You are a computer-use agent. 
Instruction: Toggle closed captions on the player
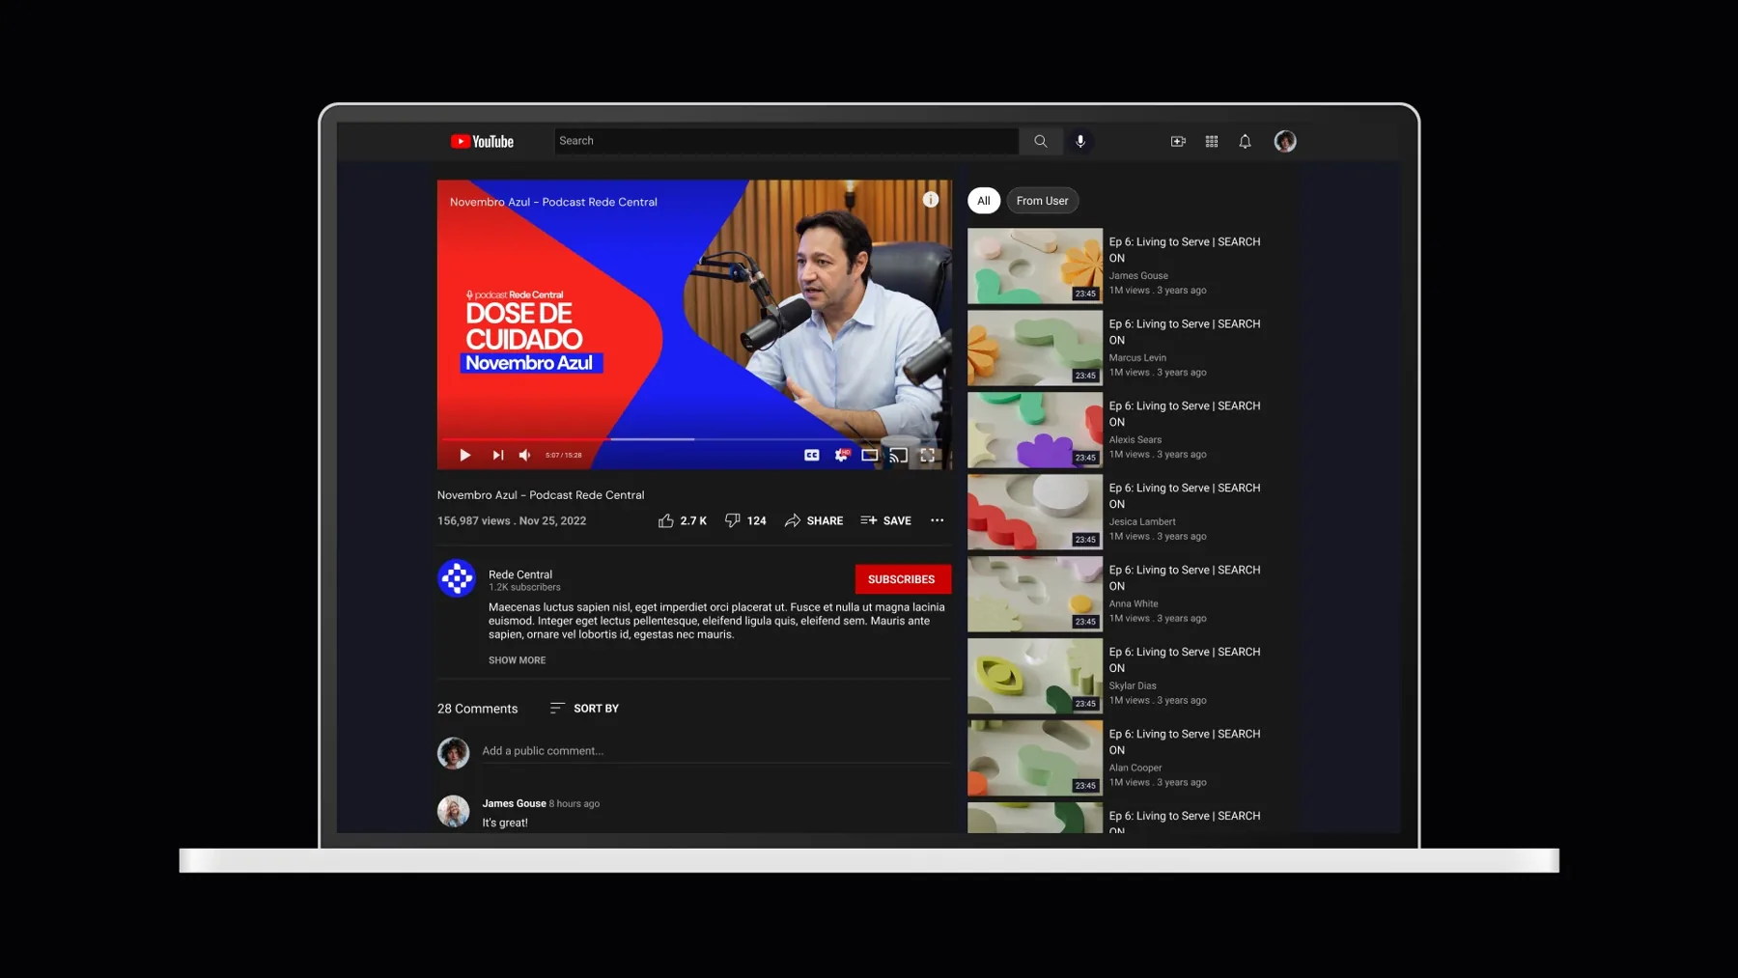click(812, 455)
